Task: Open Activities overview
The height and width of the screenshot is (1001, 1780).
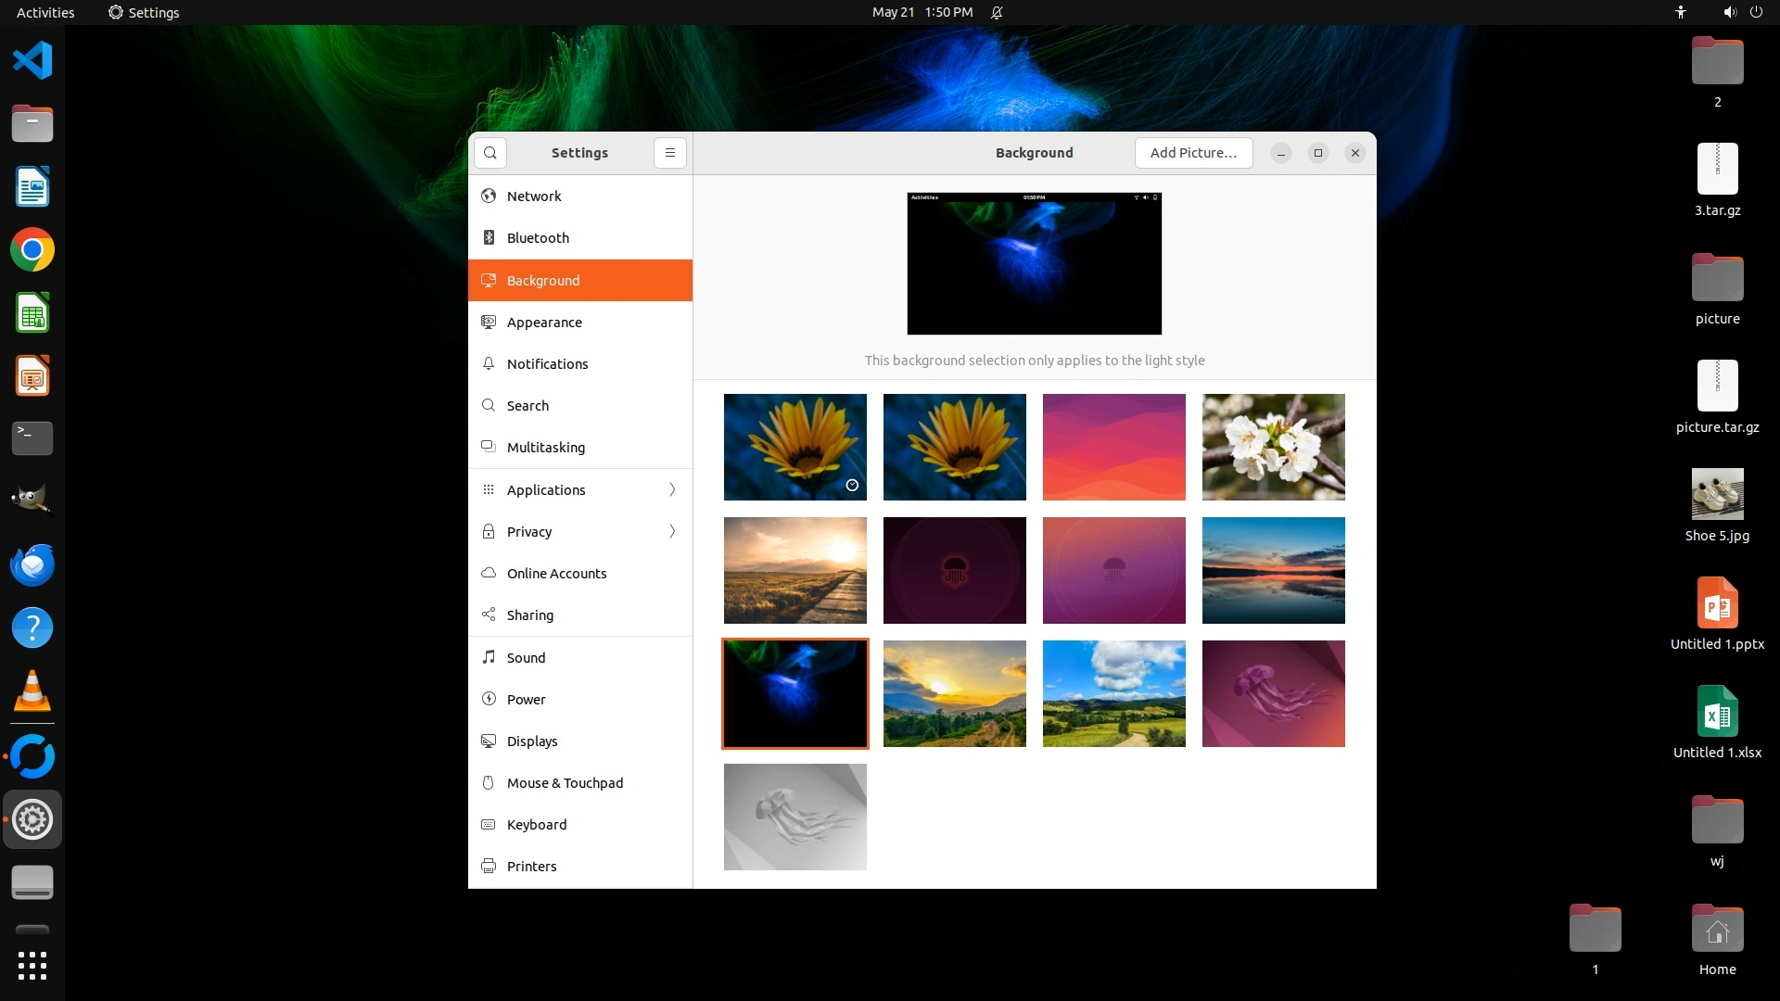Action: pyautogui.click(x=45, y=12)
